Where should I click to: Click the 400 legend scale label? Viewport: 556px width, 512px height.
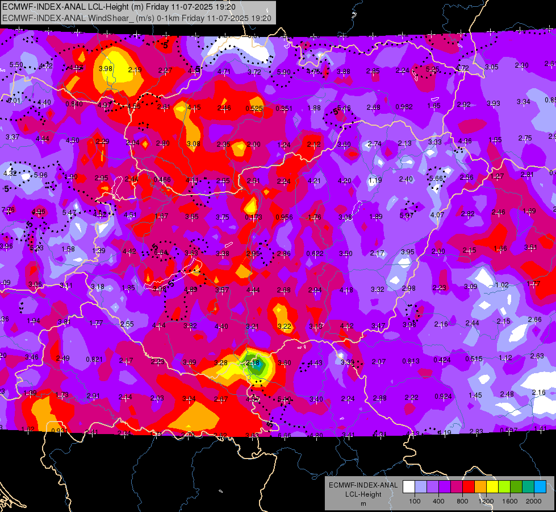438,501
